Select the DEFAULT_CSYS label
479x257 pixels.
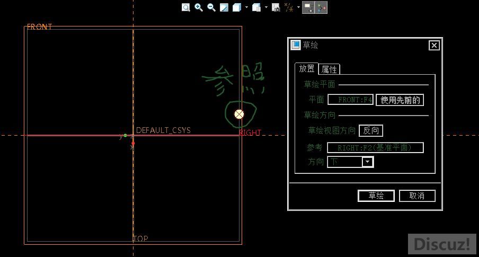point(163,130)
